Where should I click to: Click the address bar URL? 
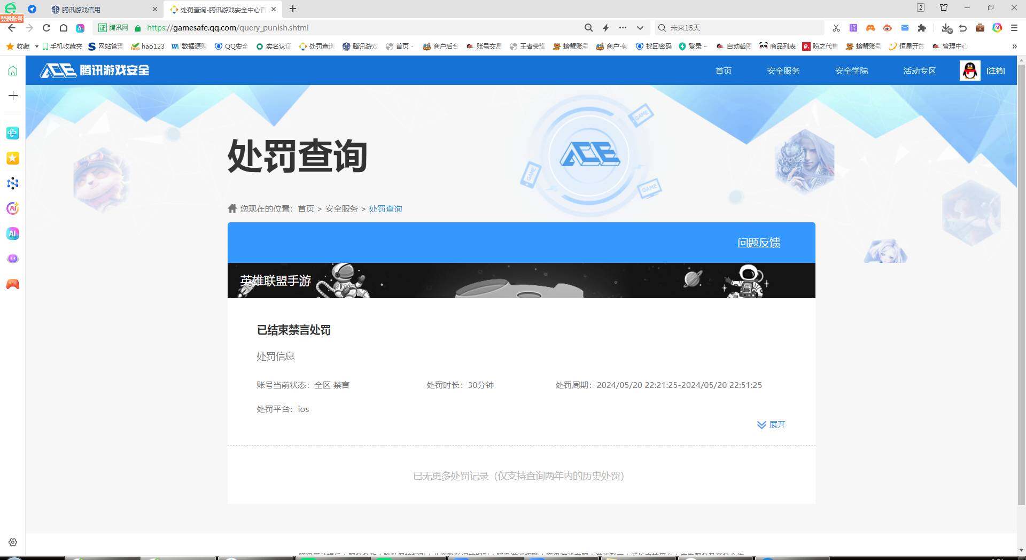pyautogui.click(x=227, y=28)
